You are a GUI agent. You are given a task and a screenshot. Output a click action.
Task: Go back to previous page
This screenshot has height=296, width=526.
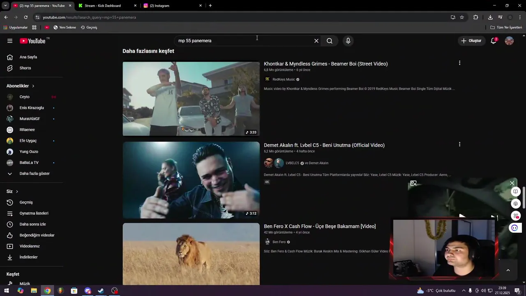(x=6, y=17)
